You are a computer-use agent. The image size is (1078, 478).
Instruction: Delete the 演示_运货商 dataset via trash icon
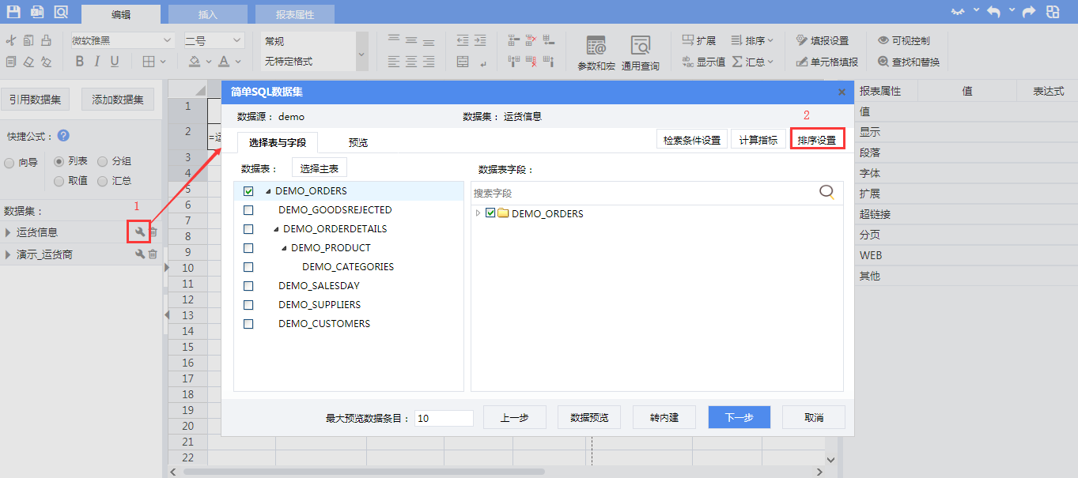pos(153,254)
